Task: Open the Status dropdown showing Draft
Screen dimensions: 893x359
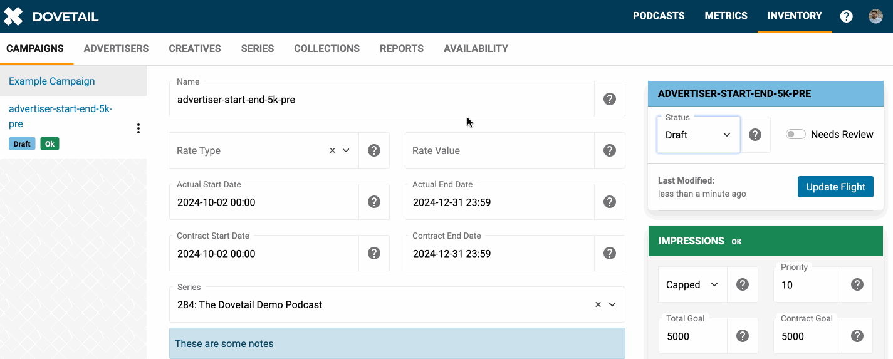Action: 698,135
